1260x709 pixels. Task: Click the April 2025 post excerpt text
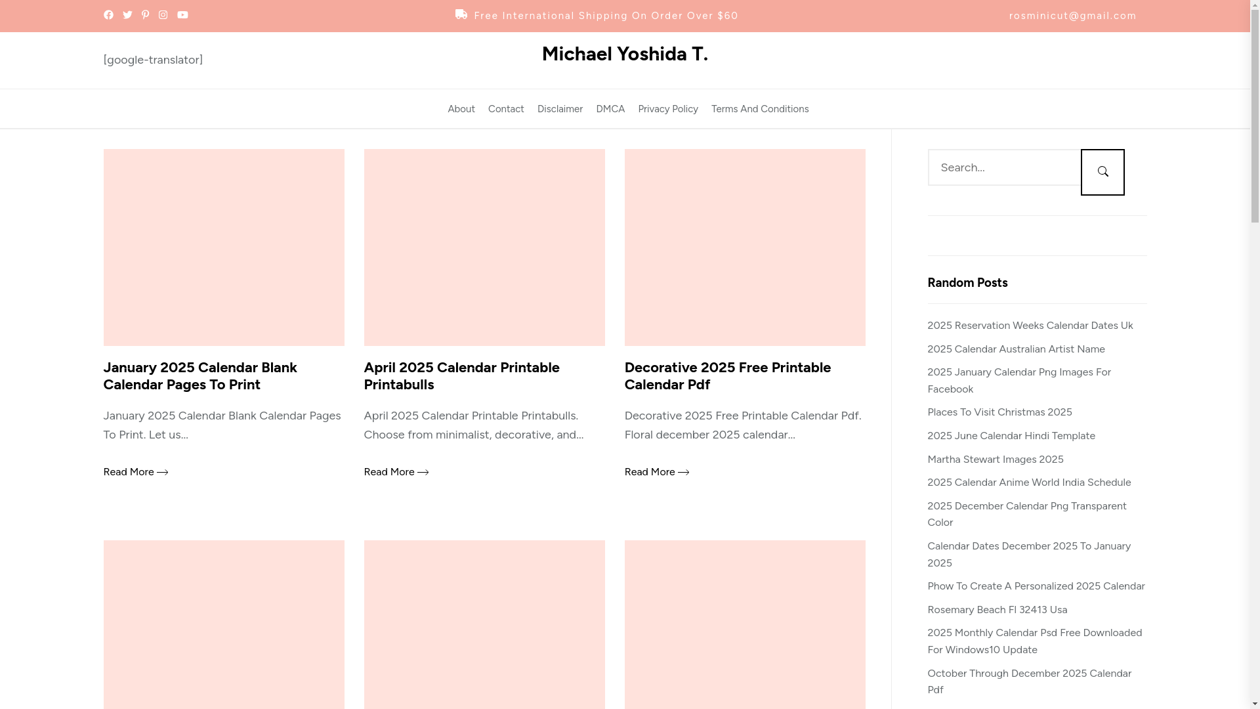coord(474,425)
